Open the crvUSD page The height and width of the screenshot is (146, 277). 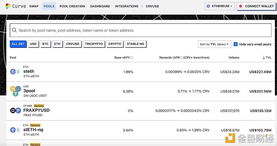[152, 6]
